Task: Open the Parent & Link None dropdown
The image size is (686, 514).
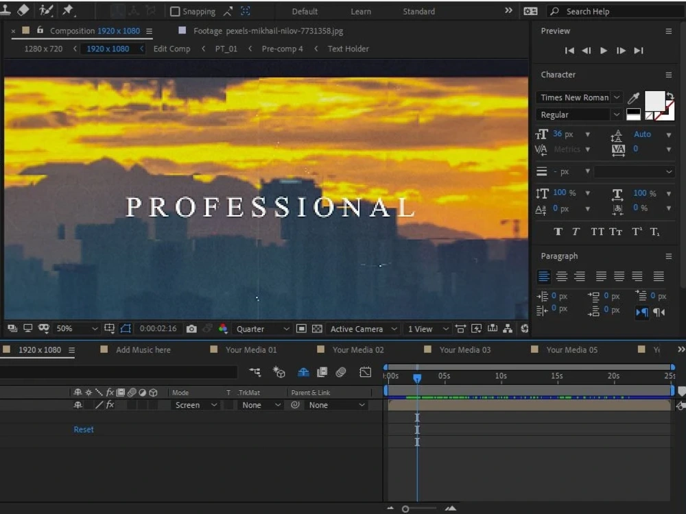Action: point(335,405)
